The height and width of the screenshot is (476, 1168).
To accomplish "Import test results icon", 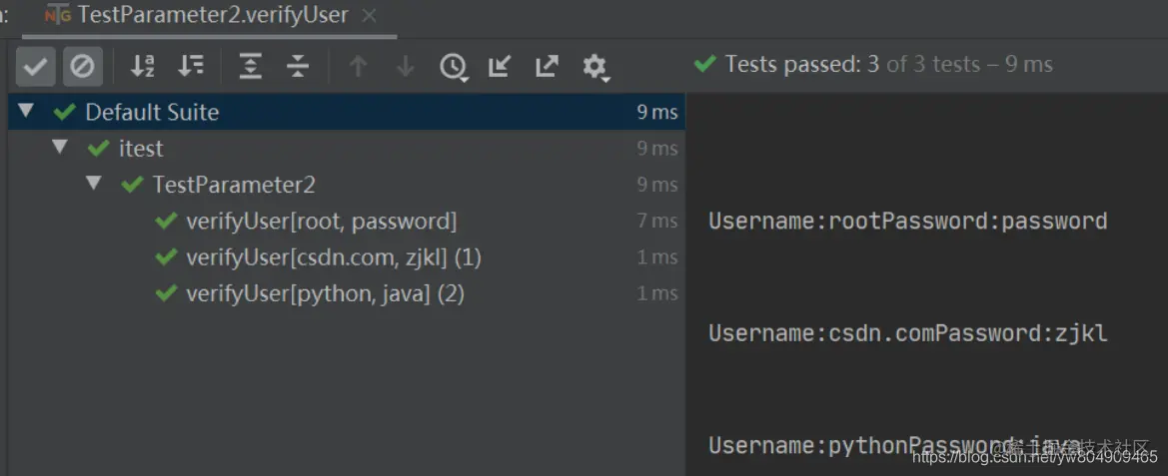I will pyautogui.click(x=500, y=66).
